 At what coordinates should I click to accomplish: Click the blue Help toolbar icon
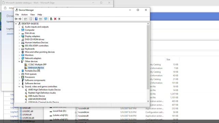tap(36, 19)
